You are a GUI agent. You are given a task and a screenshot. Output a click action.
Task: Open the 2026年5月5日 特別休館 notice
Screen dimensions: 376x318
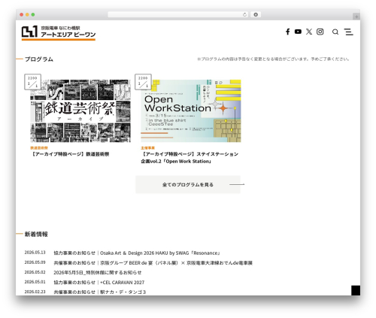pos(98,272)
